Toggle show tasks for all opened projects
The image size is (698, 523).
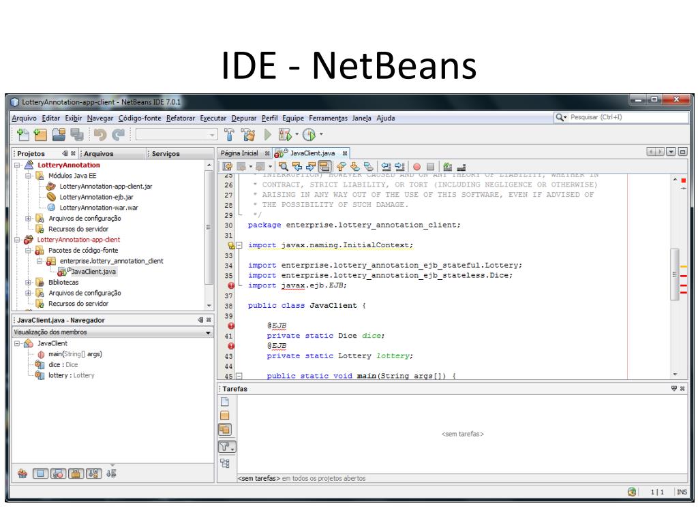click(226, 429)
